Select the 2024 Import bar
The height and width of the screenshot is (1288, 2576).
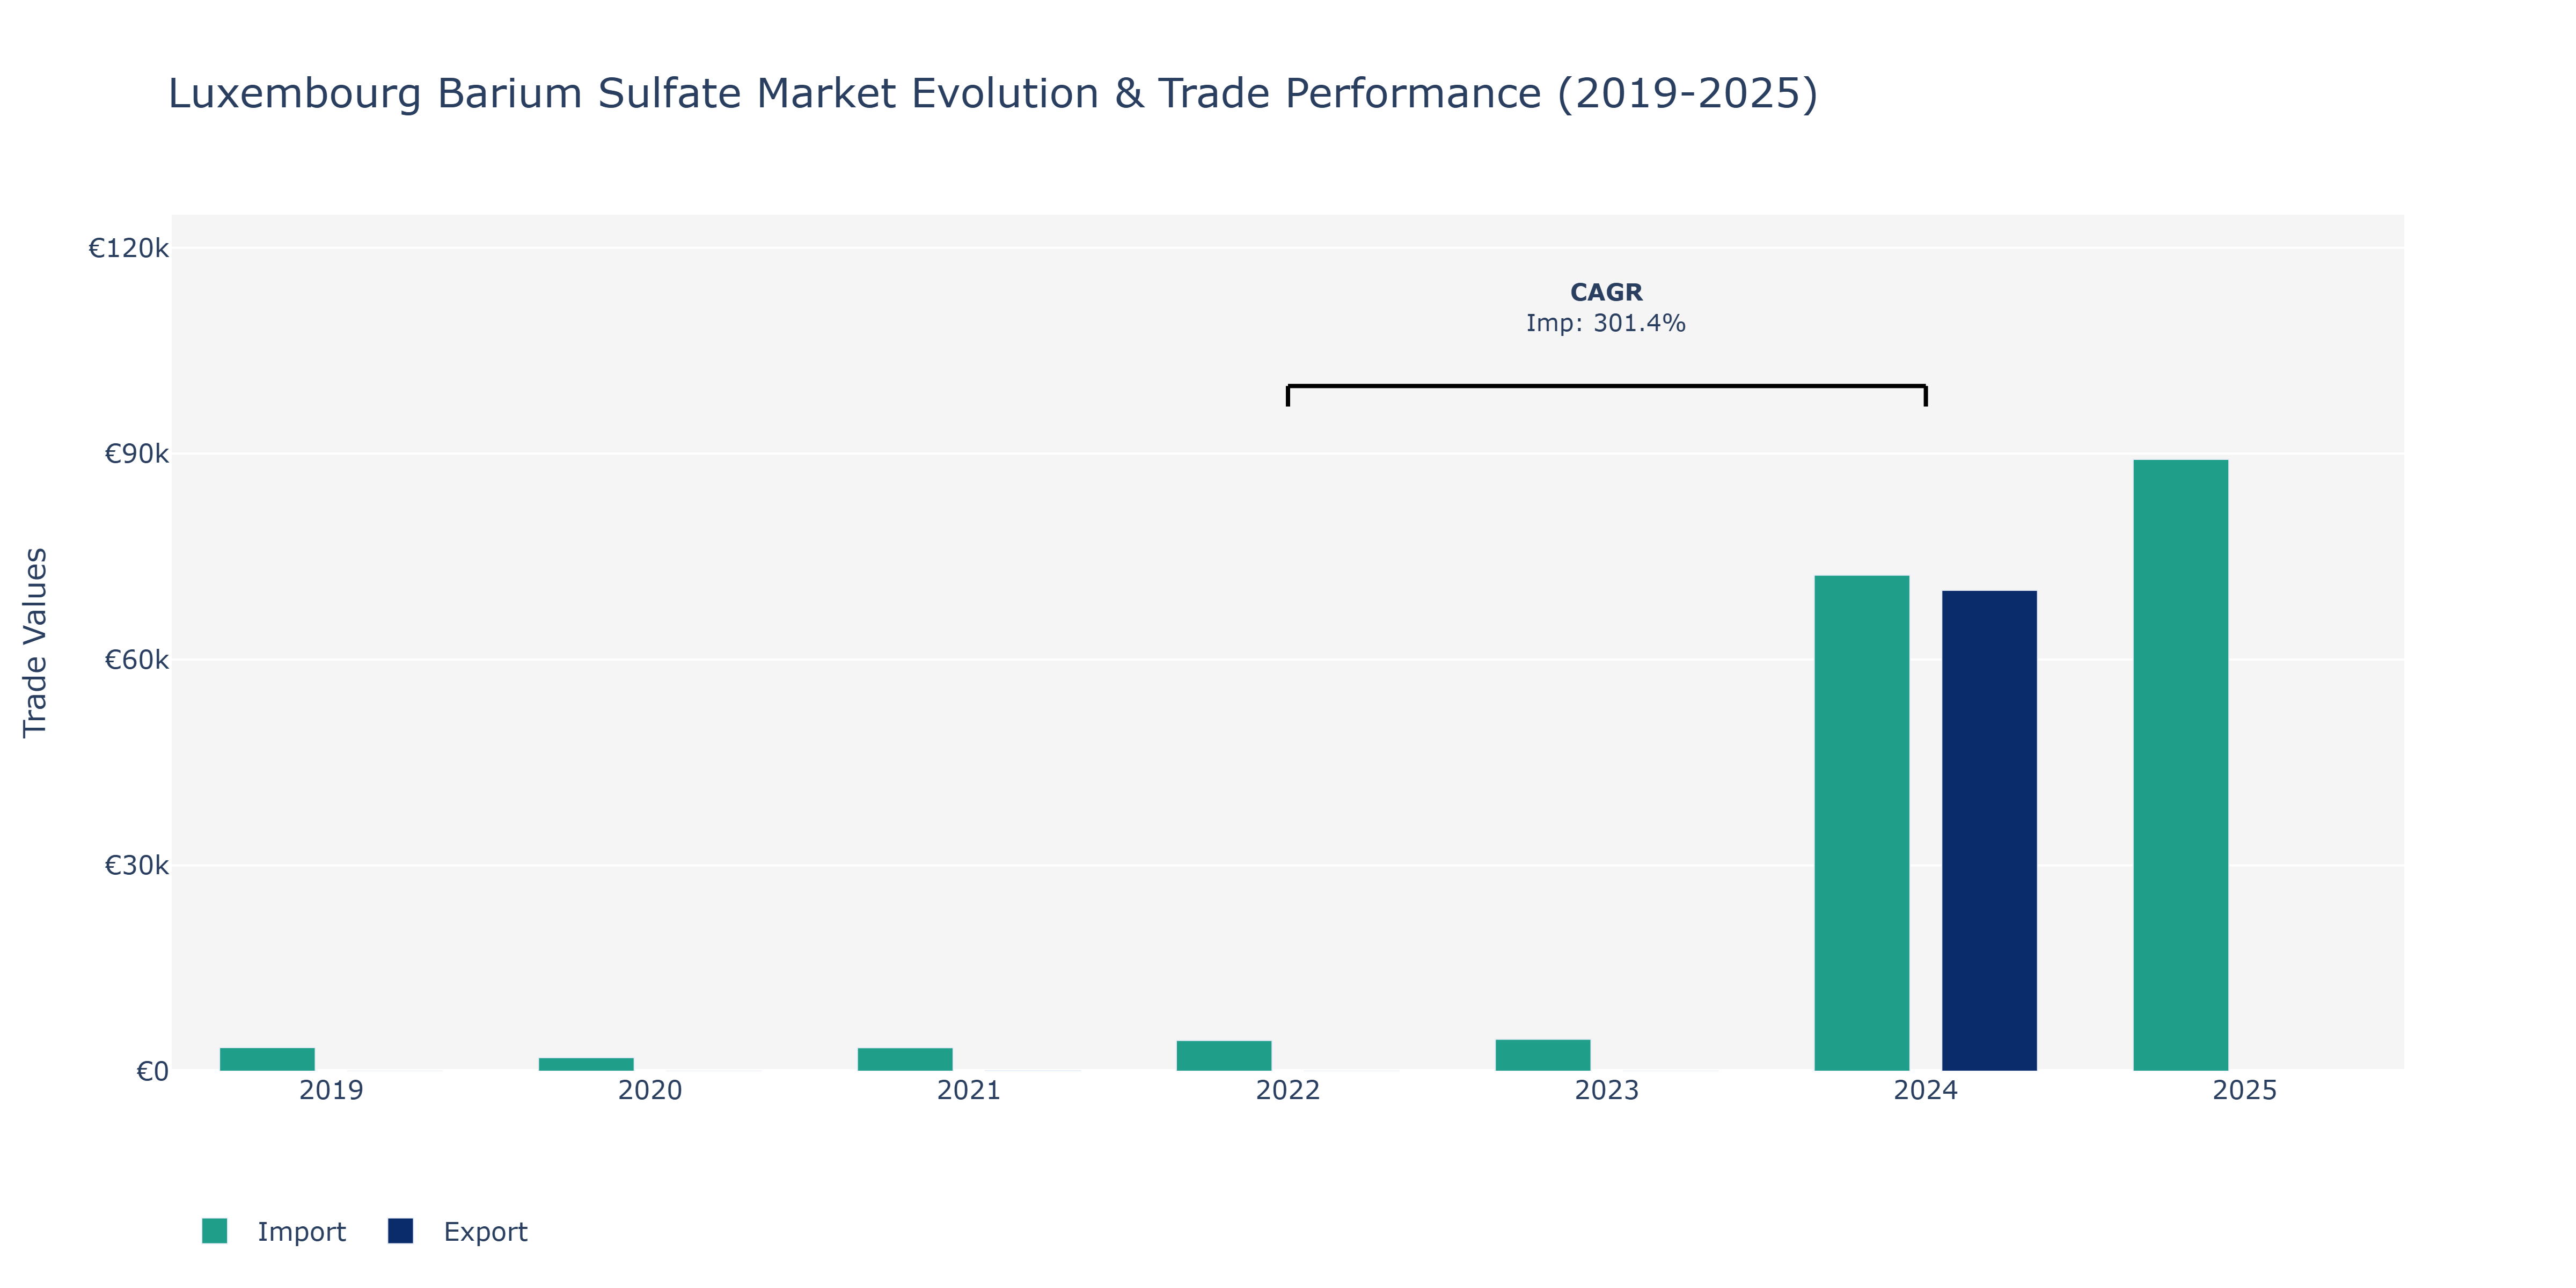tap(1861, 823)
